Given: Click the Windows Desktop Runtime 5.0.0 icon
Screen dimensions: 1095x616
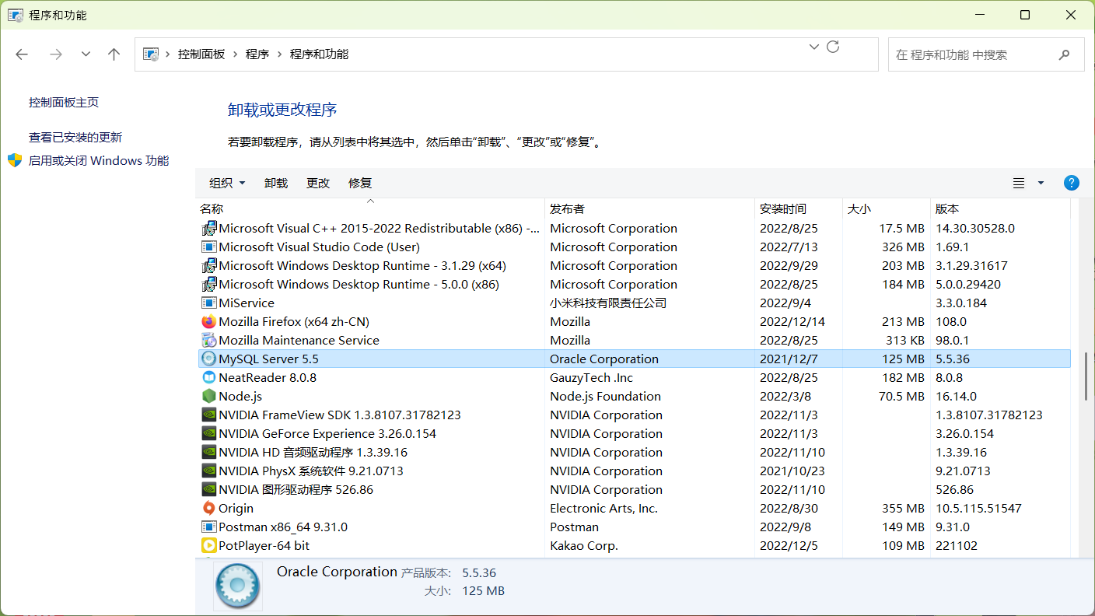Looking at the screenshot, I should (208, 284).
